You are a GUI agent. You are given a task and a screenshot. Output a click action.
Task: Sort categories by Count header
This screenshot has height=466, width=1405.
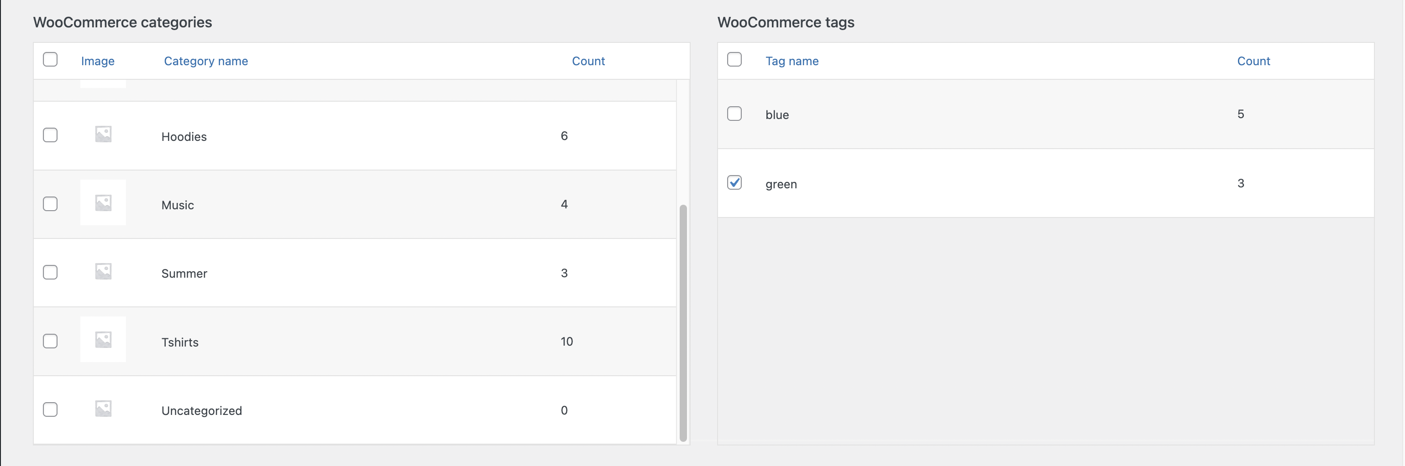point(588,61)
